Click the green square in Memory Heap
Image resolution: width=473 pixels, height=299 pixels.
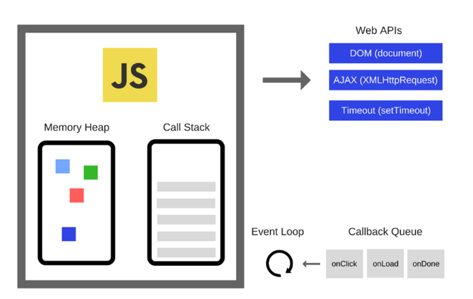(91, 172)
